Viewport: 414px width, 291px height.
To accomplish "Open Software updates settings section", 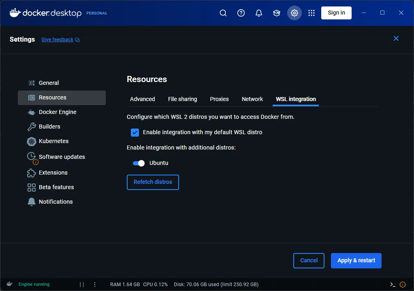I will coord(62,157).
